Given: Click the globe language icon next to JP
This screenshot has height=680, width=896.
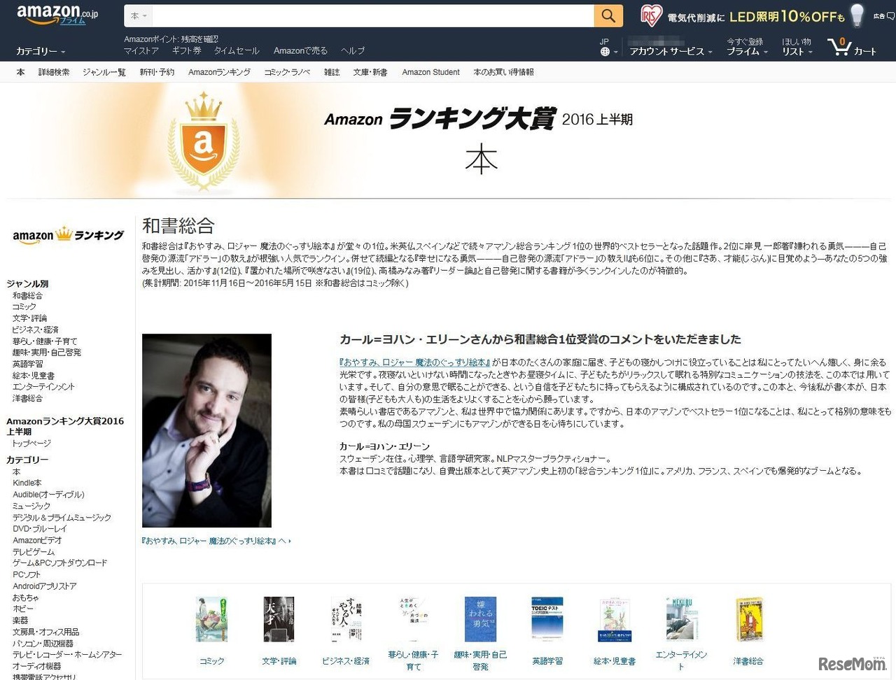Looking at the screenshot, I should point(605,51).
